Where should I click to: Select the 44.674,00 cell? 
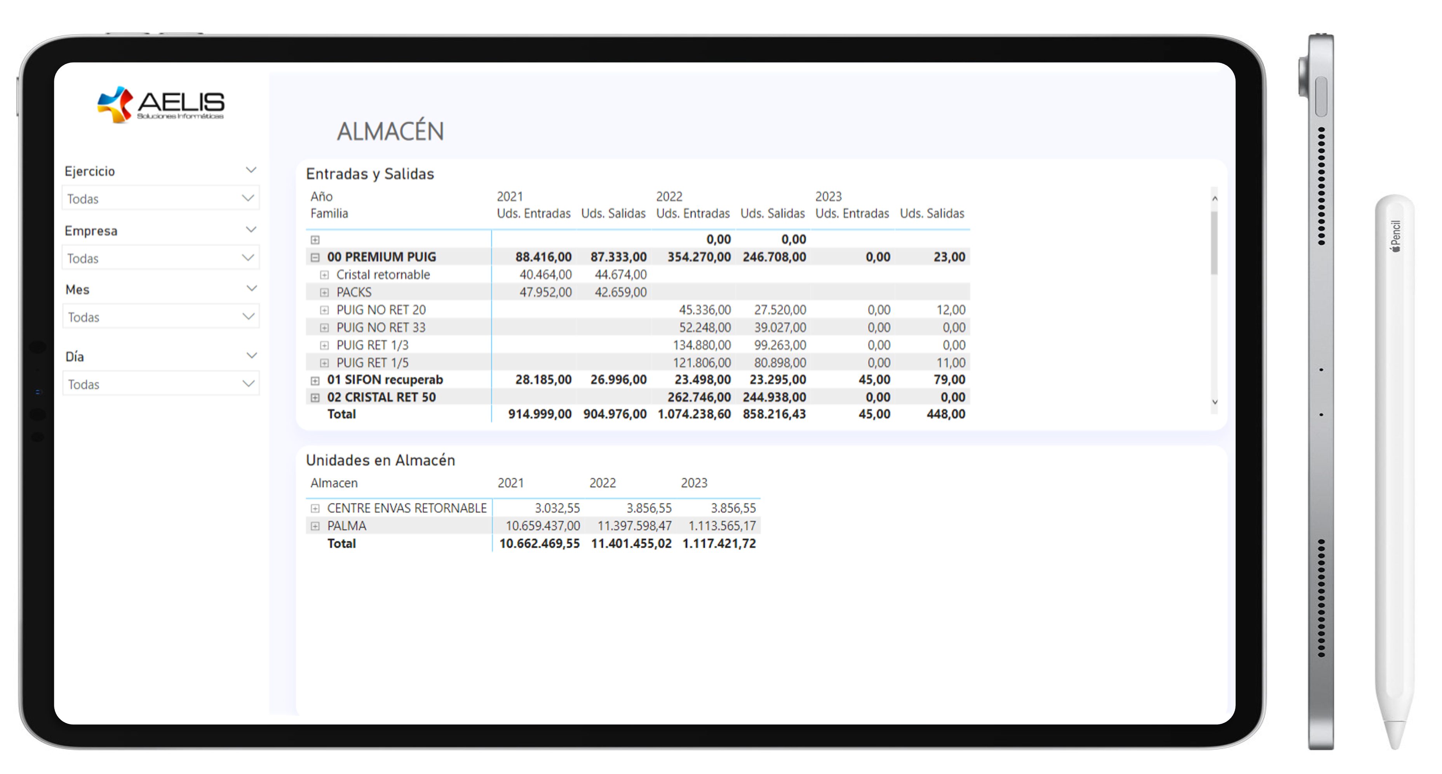tap(620, 274)
